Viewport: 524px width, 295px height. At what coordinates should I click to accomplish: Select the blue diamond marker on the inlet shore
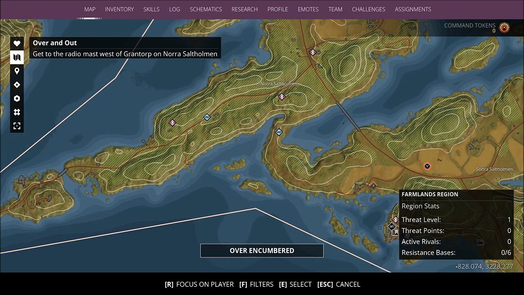(x=279, y=132)
